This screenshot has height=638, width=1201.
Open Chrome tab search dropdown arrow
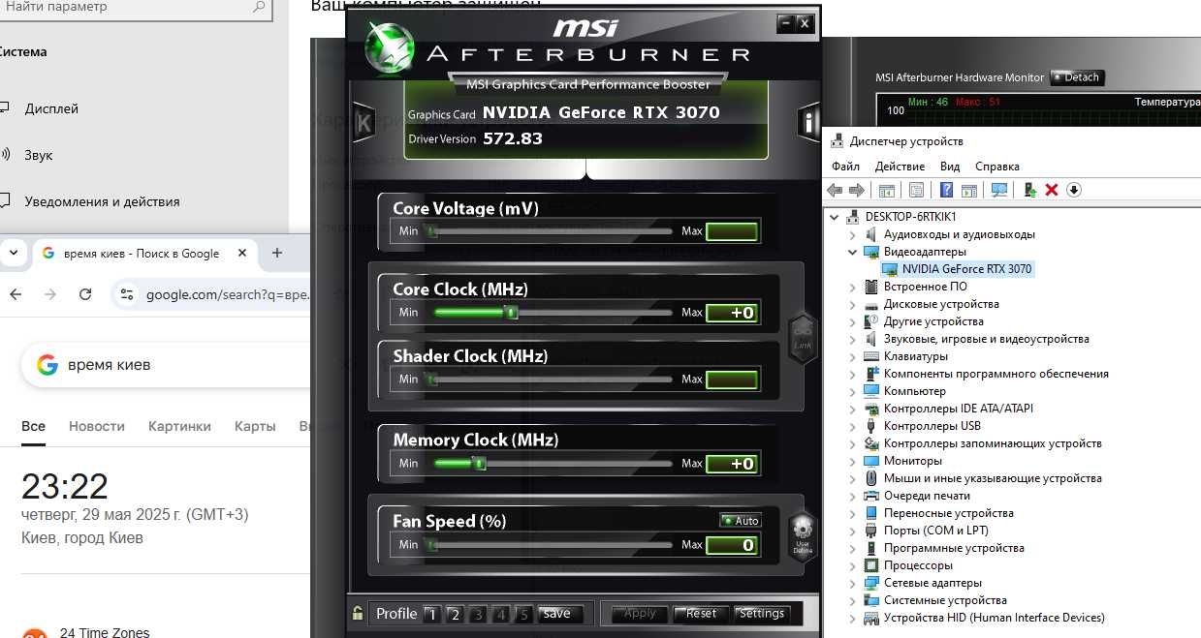[x=13, y=253]
